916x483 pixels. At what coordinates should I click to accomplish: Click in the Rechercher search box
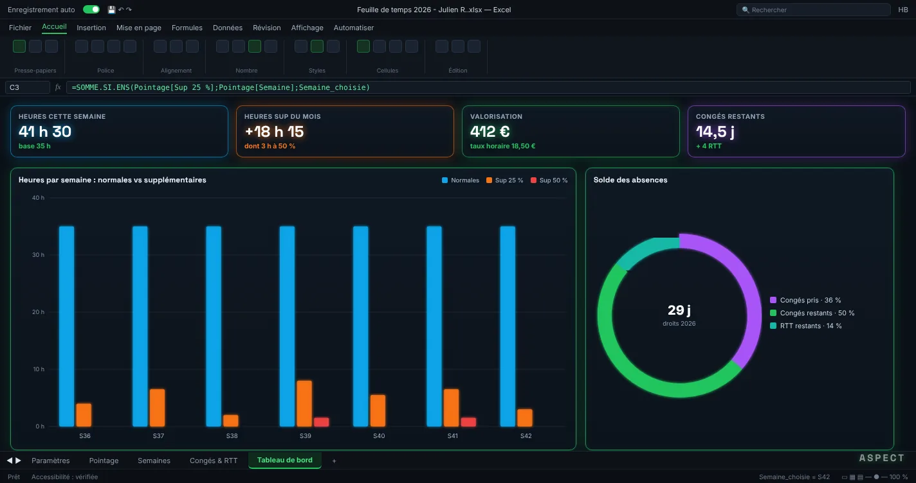pyautogui.click(x=814, y=10)
